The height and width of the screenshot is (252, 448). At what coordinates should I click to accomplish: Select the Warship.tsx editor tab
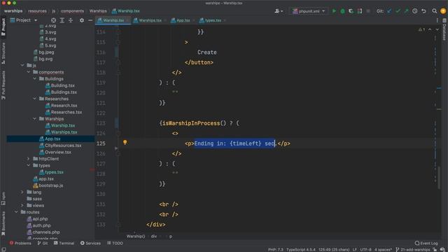(113, 20)
